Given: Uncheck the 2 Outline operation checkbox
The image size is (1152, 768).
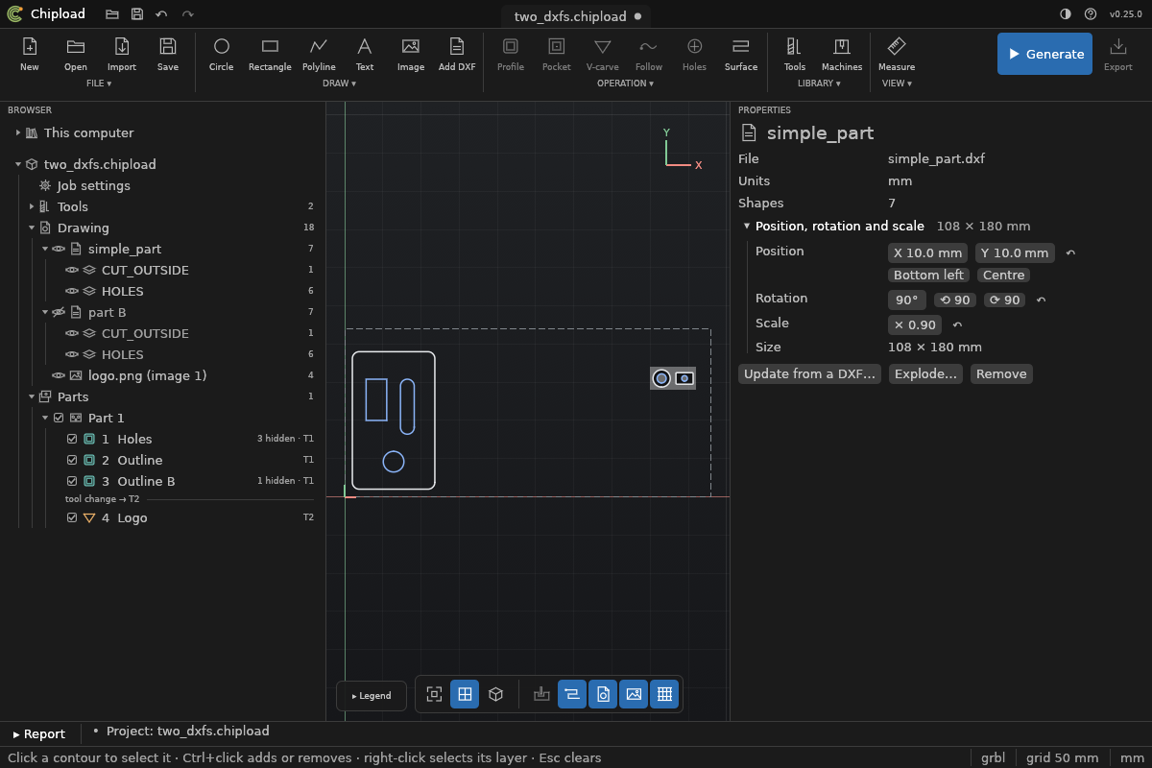Looking at the screenshot, I should (72, 460).
